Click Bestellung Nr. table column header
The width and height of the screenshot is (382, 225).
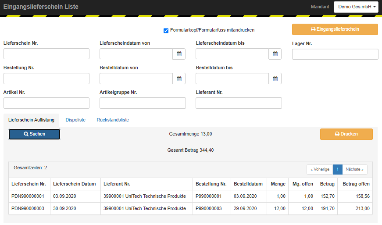211,184
